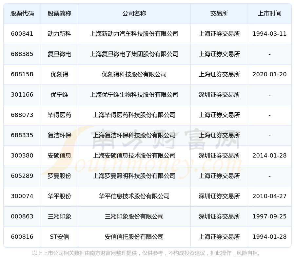Image resolution: width=295 pixels, height=262 pixels.
Task: Select stock code 000863
Action: pyautogui.click(x=22, y=216)
